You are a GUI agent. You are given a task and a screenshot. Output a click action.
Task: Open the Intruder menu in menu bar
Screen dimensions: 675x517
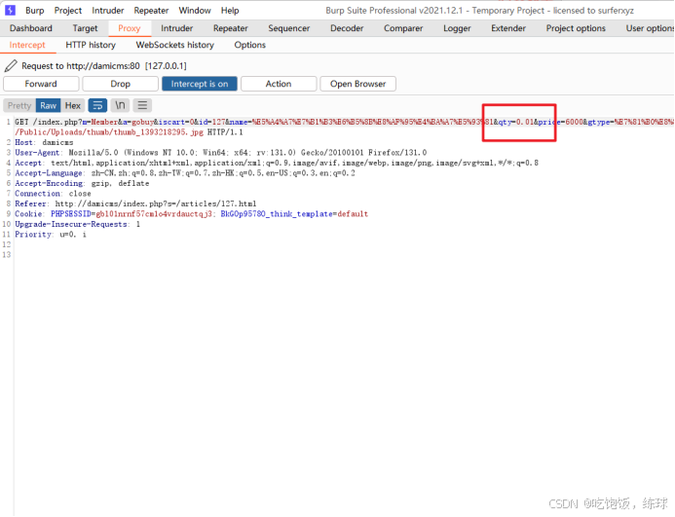click(107, 11)
